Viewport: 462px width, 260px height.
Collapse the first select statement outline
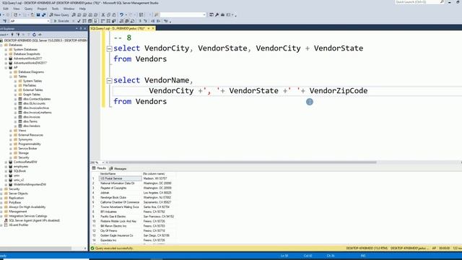pos(109,48)
